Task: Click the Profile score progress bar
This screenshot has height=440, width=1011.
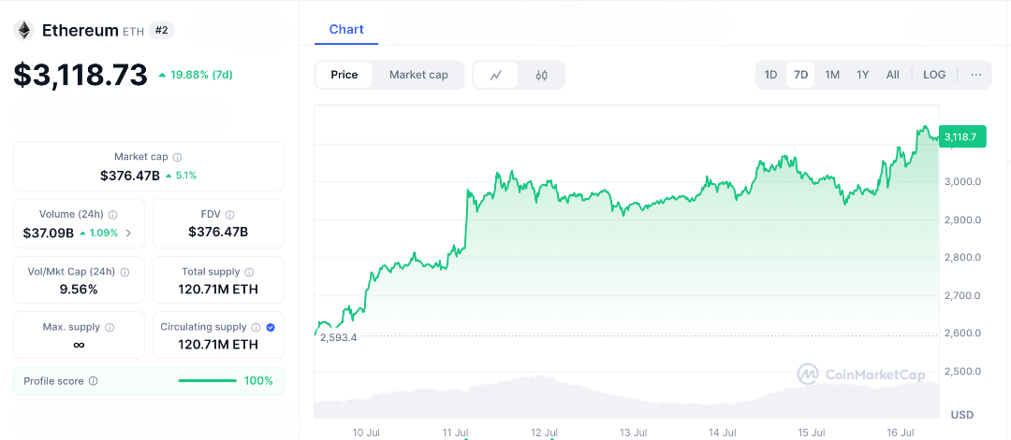Action: point(208,381)
